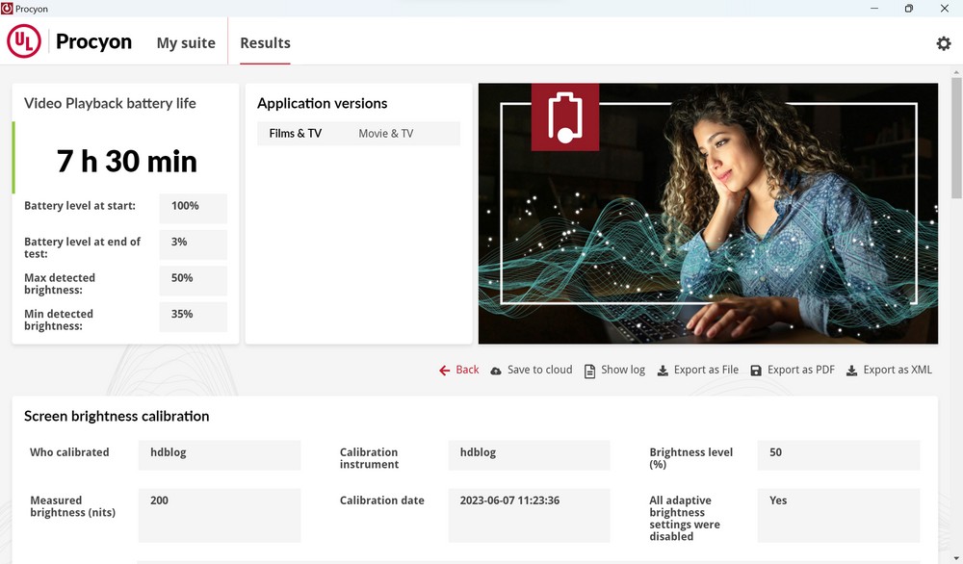Click the Show log button

pos(623,370)
